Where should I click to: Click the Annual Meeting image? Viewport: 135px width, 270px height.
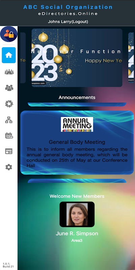tap(77, 125)
